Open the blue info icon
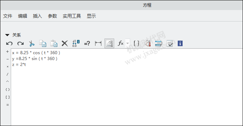 click(180, 43)
